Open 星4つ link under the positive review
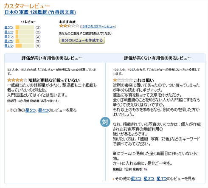The image size is (208, 188). (x=43, y=110)
